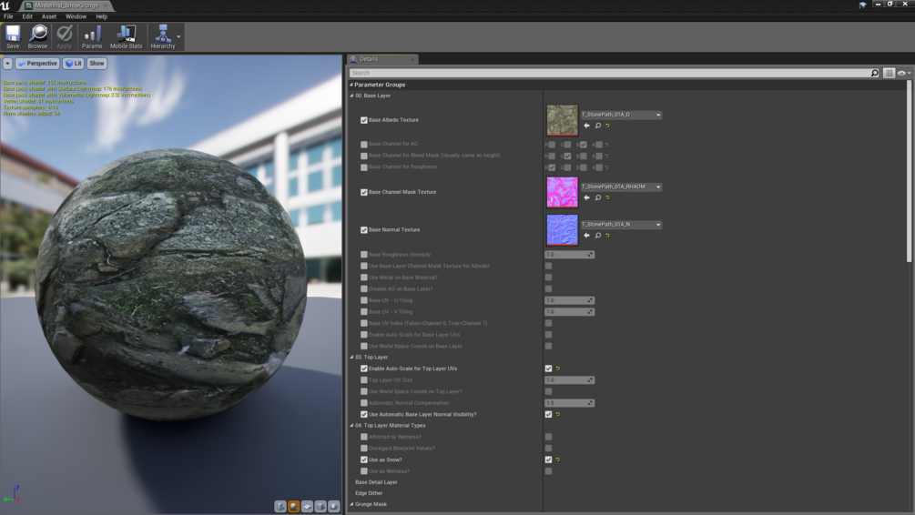The width and height of the screenshot is (915, 515).
Task: Open the Params toolbar icon
Action: click(x=92, y=36)
